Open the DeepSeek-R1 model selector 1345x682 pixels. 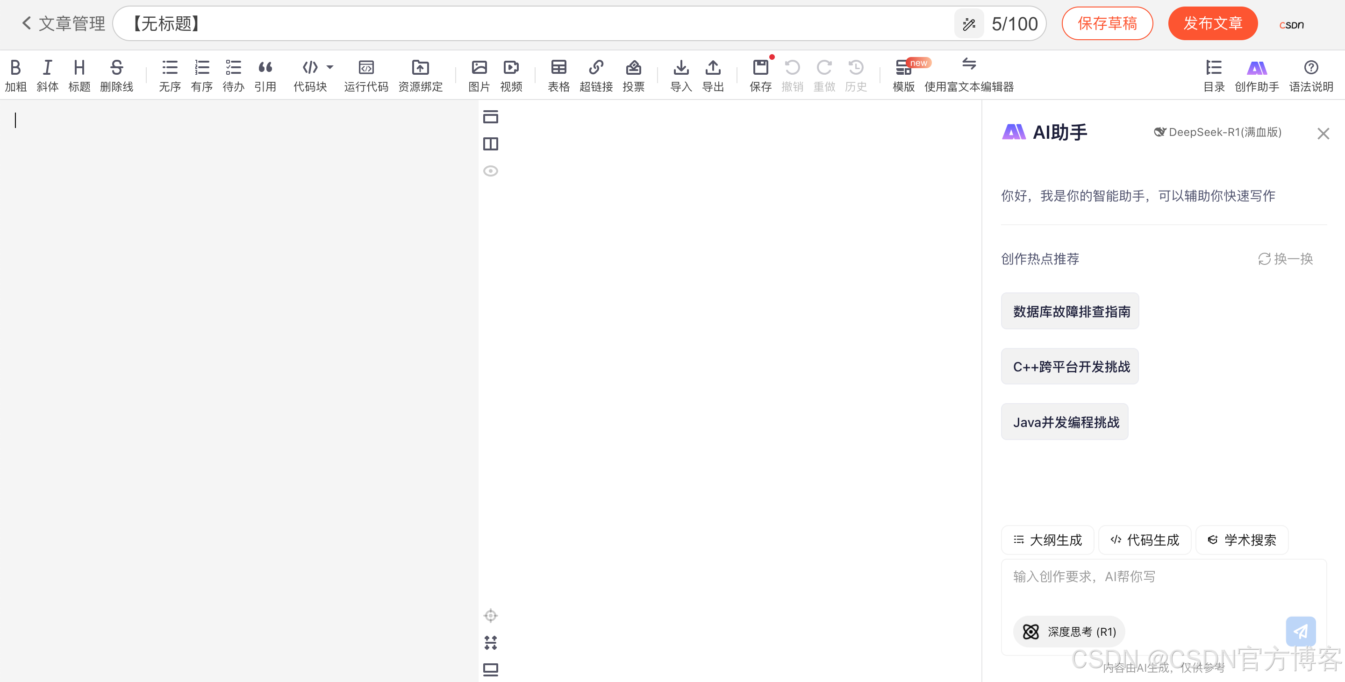pyautogui.click(x=1217, y=132)
